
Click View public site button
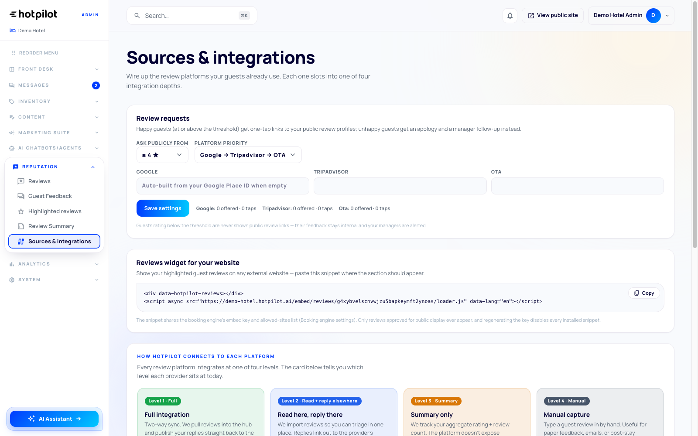(x=553, y=16)
